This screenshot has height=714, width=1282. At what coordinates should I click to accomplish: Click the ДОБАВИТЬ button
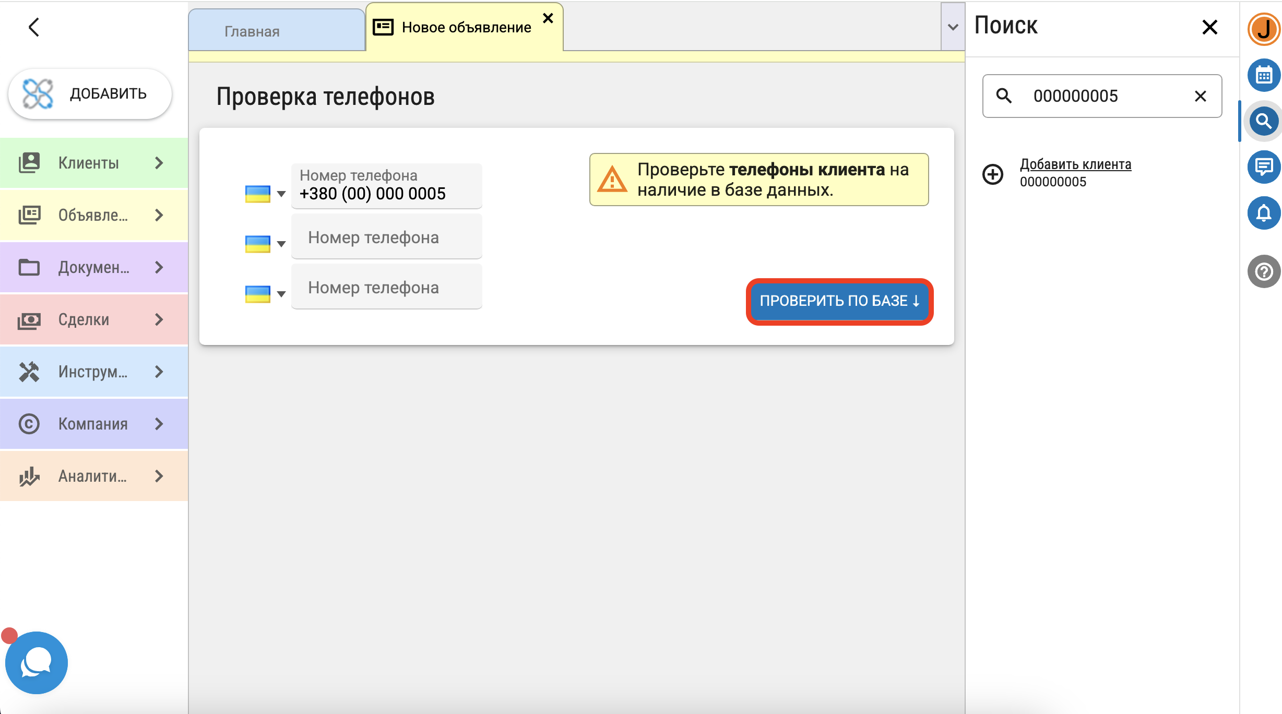[90, 94]
